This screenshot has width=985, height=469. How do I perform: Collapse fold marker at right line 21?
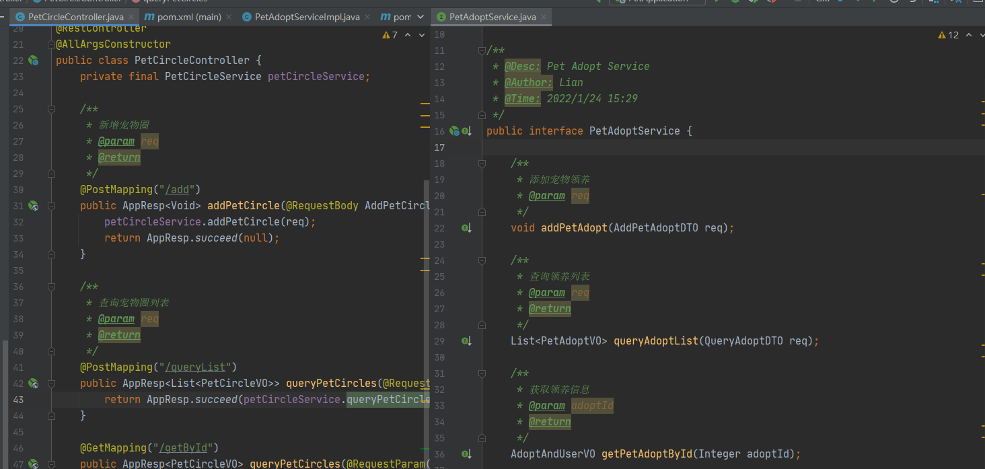click(482, 211)
